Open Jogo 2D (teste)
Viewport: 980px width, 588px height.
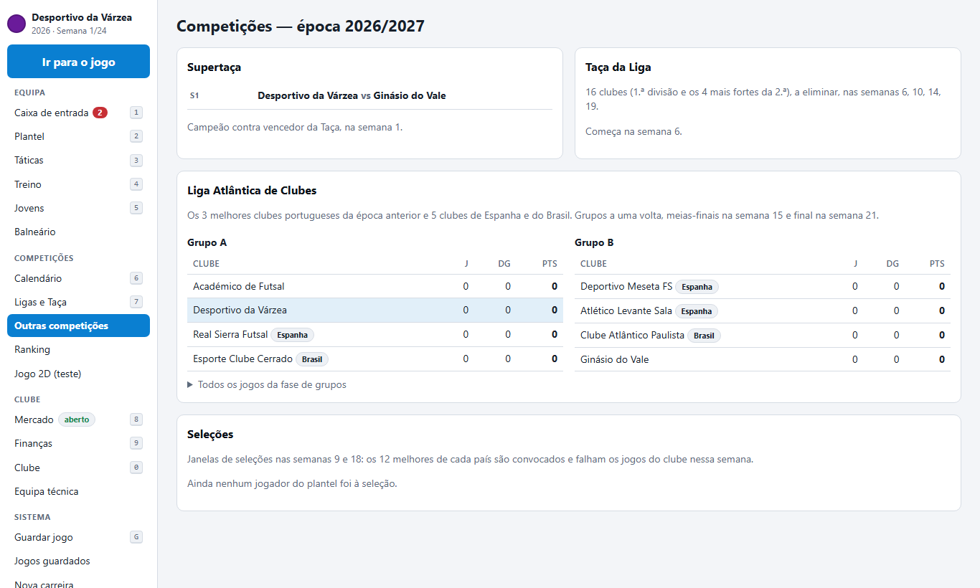coord(78,374)
